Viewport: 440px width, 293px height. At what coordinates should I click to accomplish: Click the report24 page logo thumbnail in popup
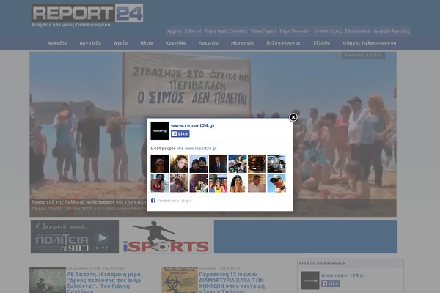(x=160, y=130)
